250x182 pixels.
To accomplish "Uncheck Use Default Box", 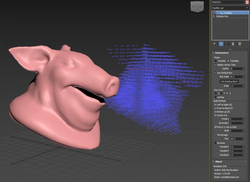I will click(216, 73).
